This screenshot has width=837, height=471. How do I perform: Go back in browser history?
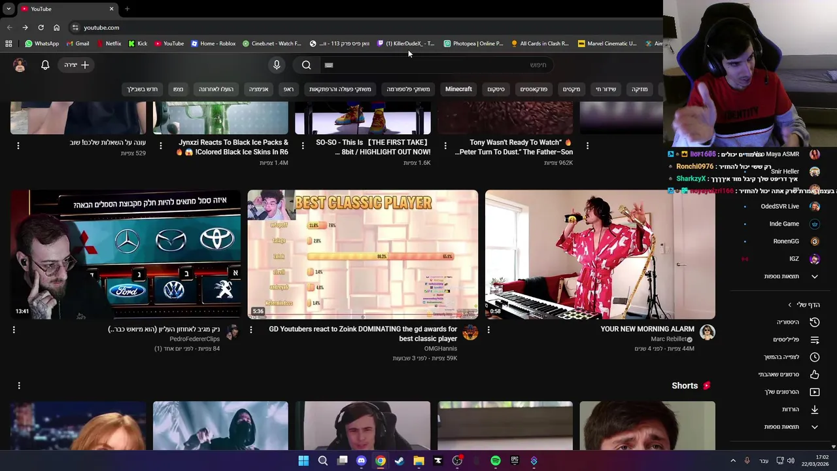pyautogui.click(x=9, y=27)
